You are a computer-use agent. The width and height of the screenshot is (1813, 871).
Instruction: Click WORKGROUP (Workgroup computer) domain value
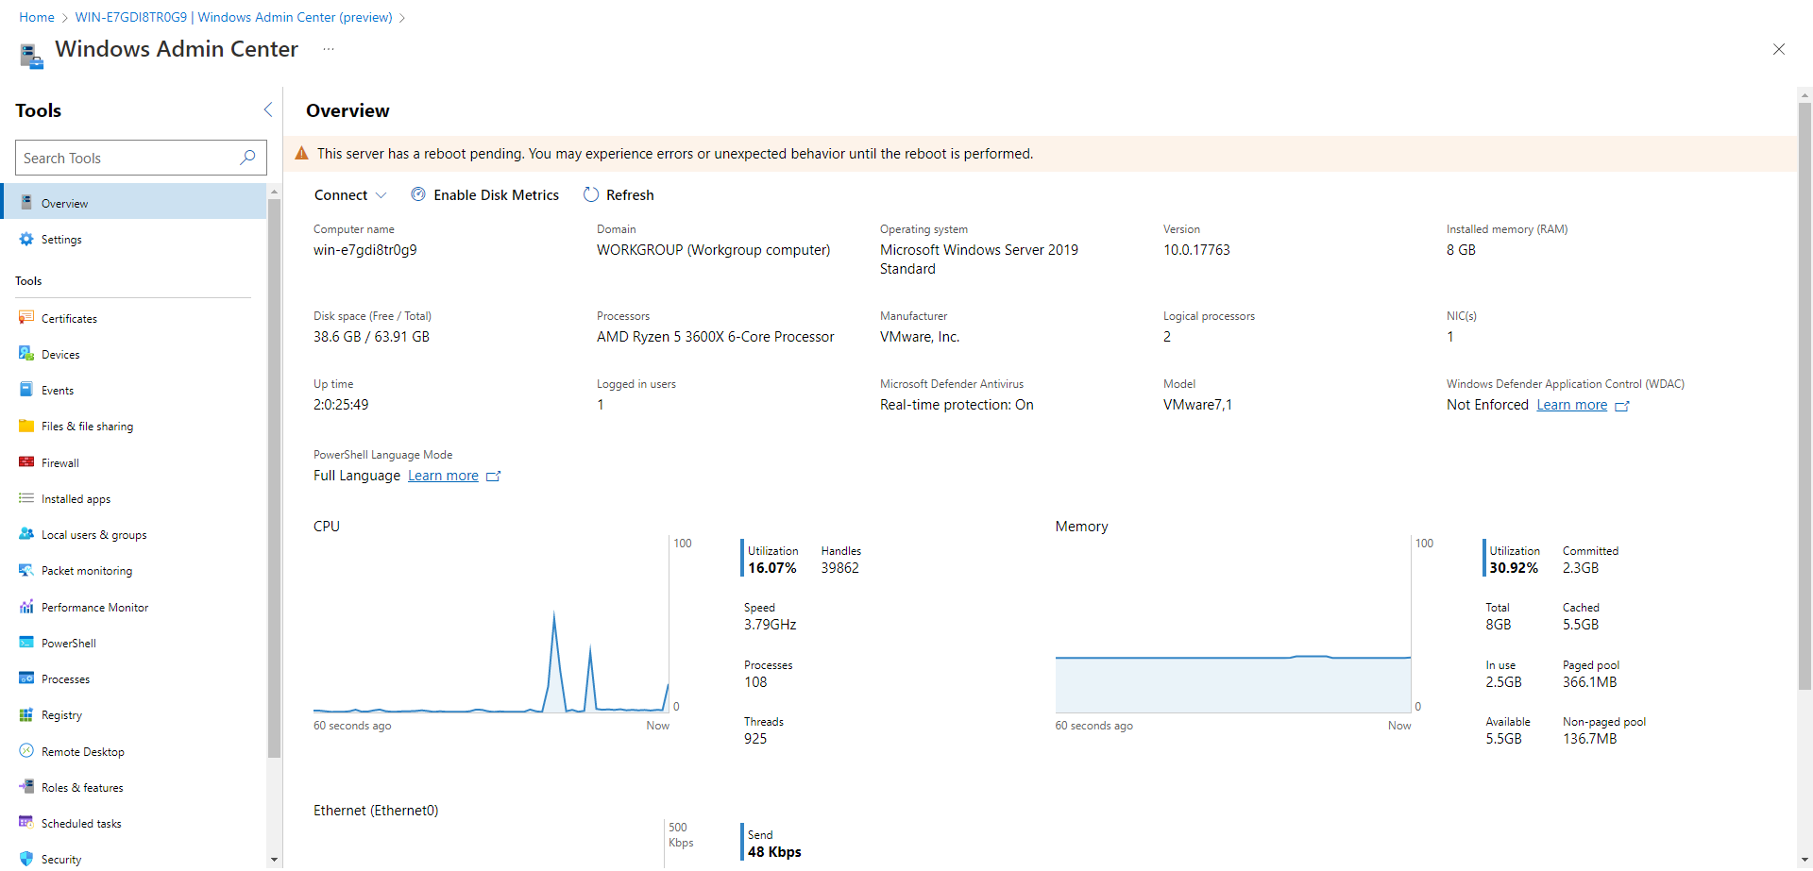pyautogui.click(x=714, y=250)
